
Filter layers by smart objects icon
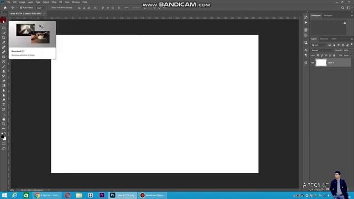347,45
